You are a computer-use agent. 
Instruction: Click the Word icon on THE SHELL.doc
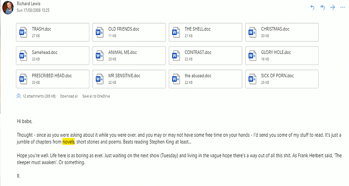[x=176, y=32]
